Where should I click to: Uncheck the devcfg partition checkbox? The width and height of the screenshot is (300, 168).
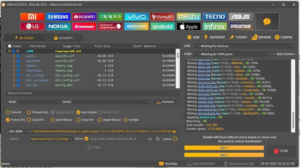18,85
